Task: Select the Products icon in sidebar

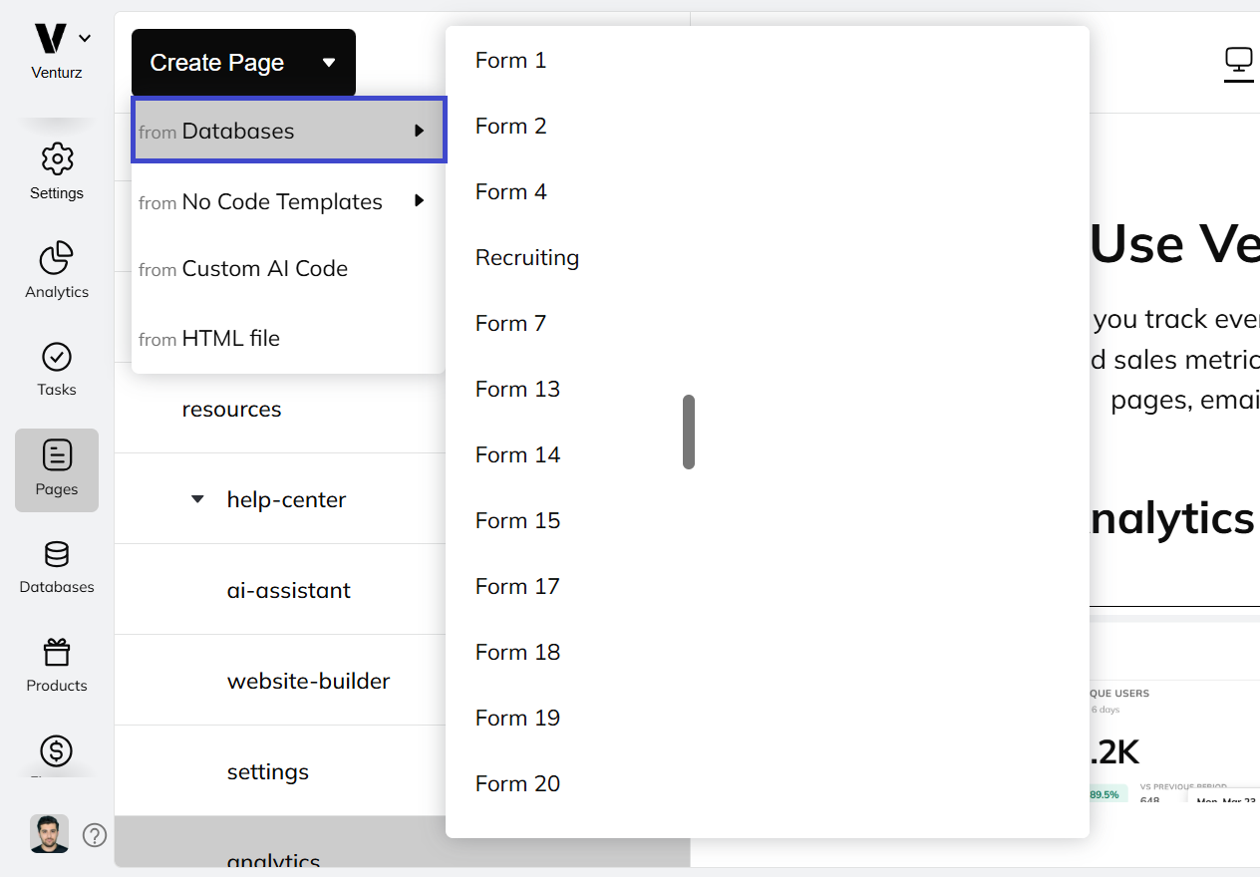Action: (56, 665)
